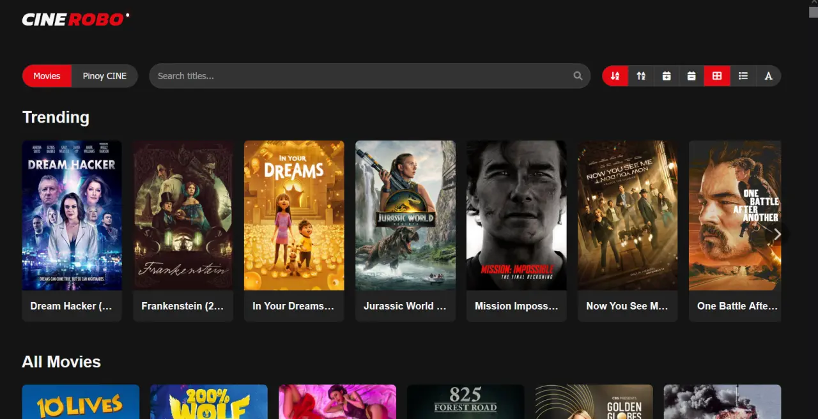Viewport: 818px width, 419px height.
Task: Click the 'Now You See M…' title text
Action: coord(627,306)
